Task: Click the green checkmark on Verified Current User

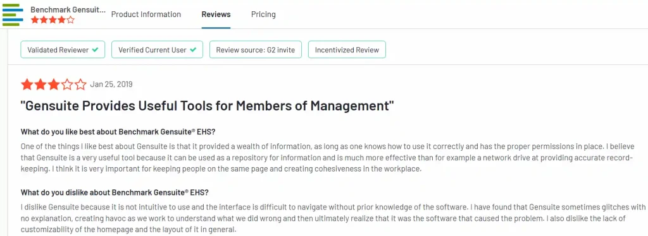Action: click(x=193, y=50)
